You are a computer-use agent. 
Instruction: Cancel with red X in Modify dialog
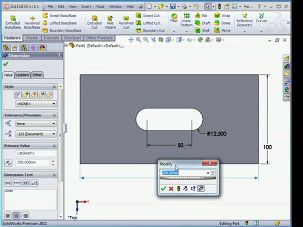(171, 189)
